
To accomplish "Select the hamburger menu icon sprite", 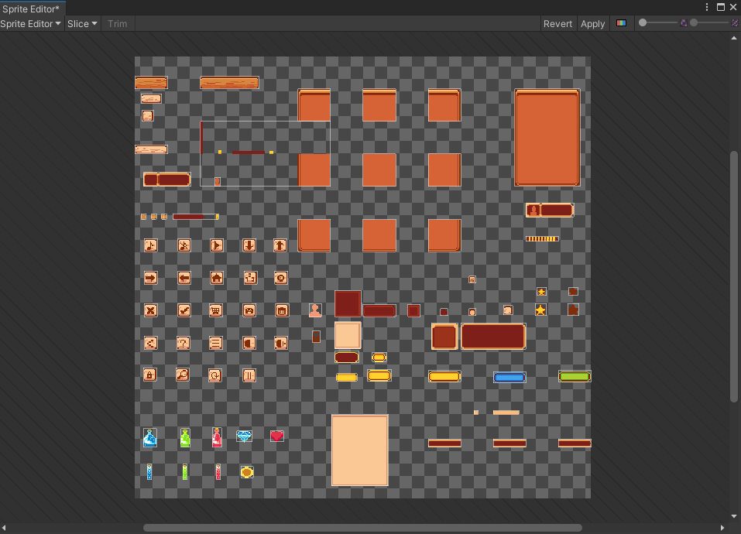I will [216, 344].
